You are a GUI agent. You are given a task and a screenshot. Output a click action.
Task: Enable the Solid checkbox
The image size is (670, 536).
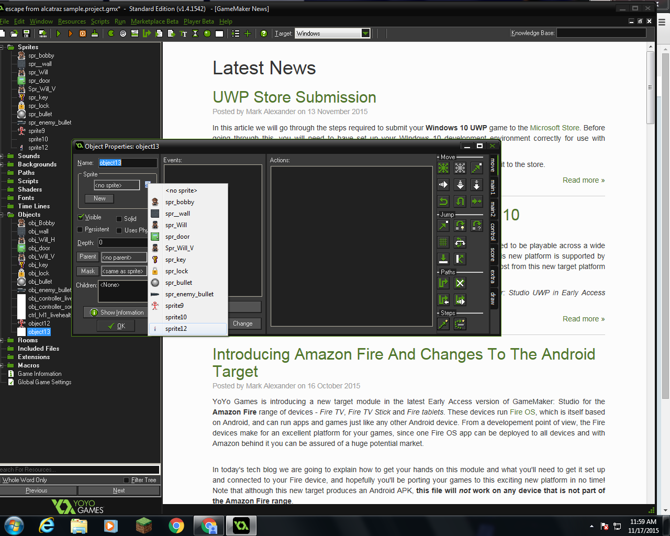coord(118,218)
